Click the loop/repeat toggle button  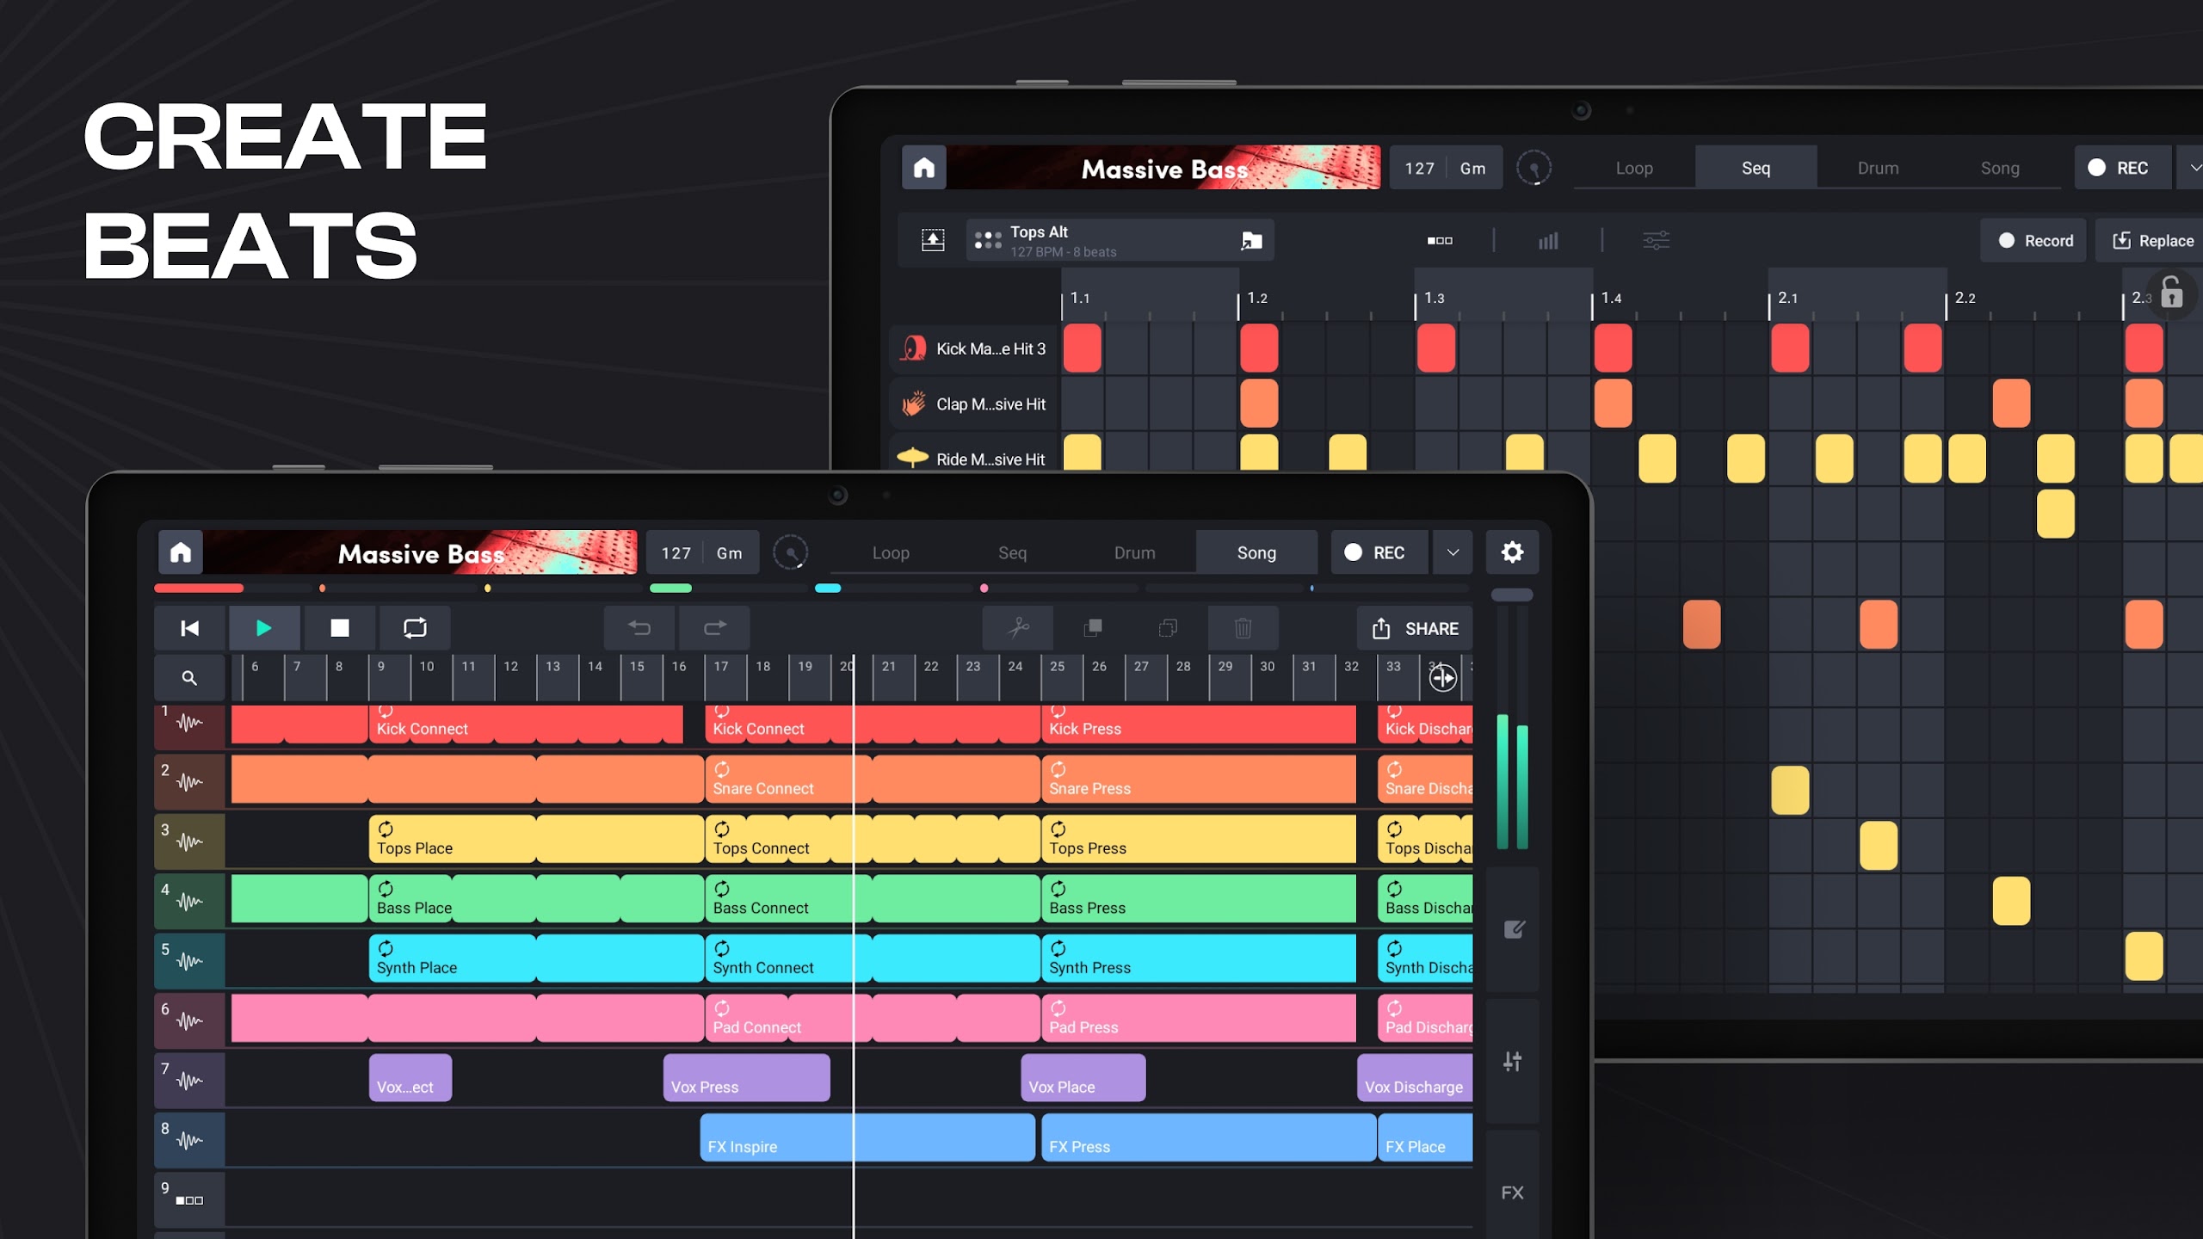(x=417, y=628)
